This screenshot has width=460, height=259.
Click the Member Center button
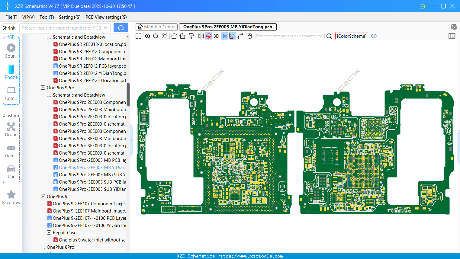(156, 27)
